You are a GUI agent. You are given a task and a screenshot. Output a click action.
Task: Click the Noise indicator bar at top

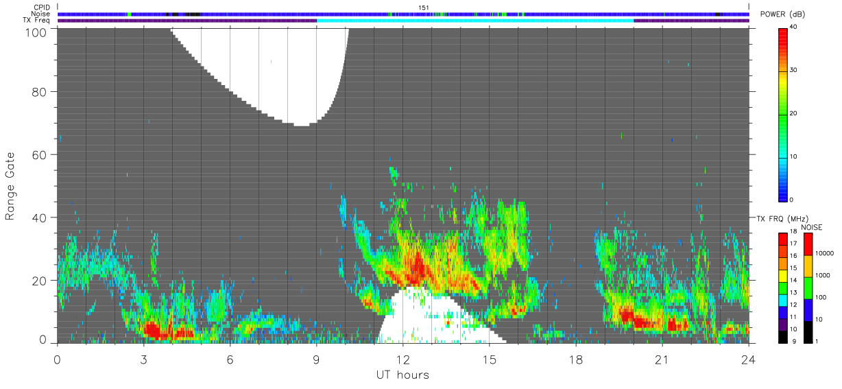(x=403, y=14)
